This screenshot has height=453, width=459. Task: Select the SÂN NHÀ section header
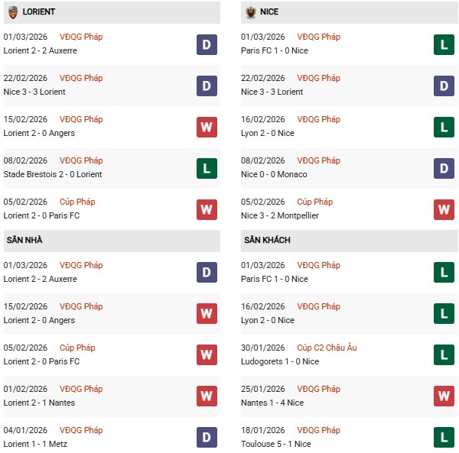click(x=25, y=240)
